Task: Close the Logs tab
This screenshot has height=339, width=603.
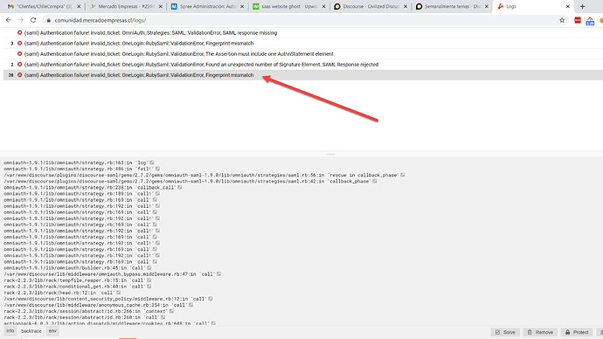Action: point(568,6)
